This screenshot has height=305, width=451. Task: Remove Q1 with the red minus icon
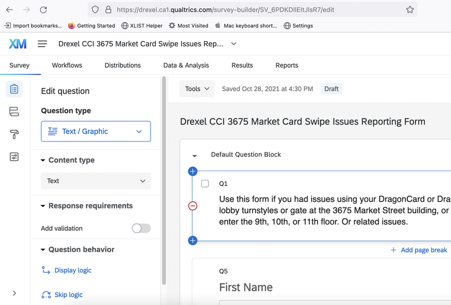pyautogui.click(x=193, y=206)
